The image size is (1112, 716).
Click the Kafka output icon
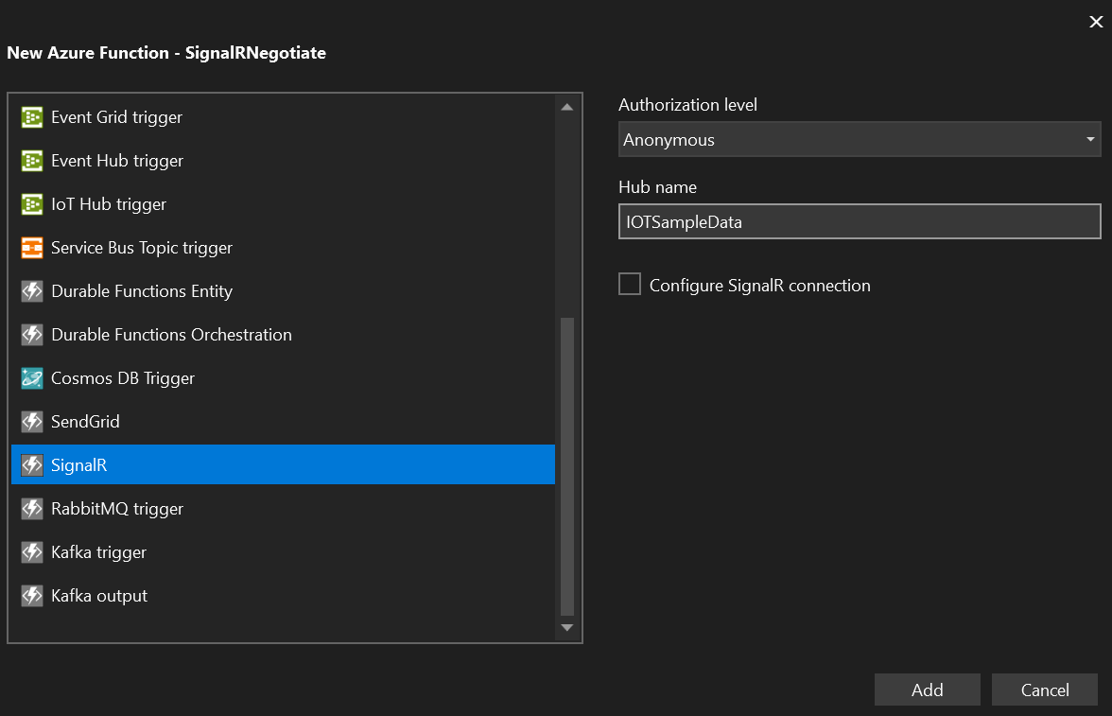pyautogui.click(x=32, y=595)
